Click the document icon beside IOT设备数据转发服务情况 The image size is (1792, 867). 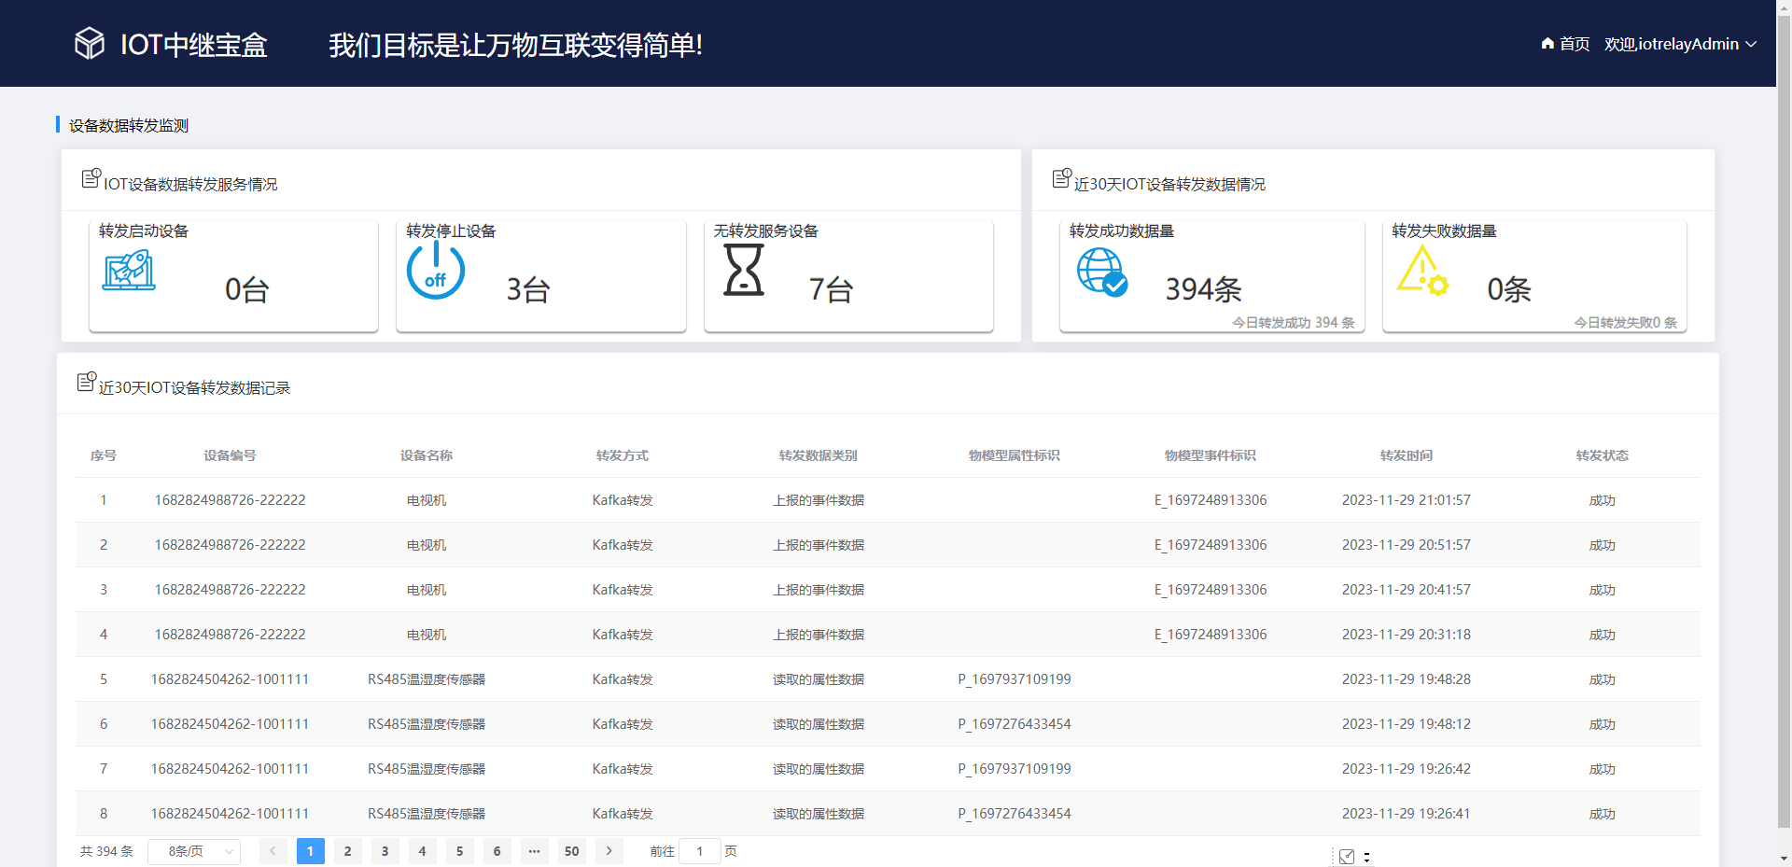[91, 178]
